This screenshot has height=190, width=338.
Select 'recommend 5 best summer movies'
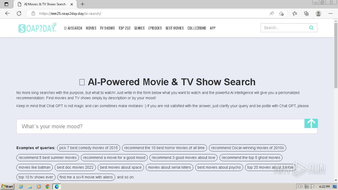[48, 158]
